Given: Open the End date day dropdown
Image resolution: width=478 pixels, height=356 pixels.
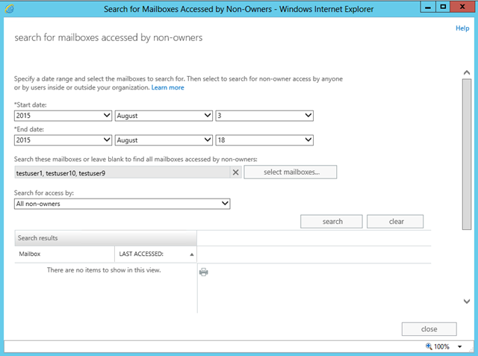Looking at the screenshot, I should [264, 140].
